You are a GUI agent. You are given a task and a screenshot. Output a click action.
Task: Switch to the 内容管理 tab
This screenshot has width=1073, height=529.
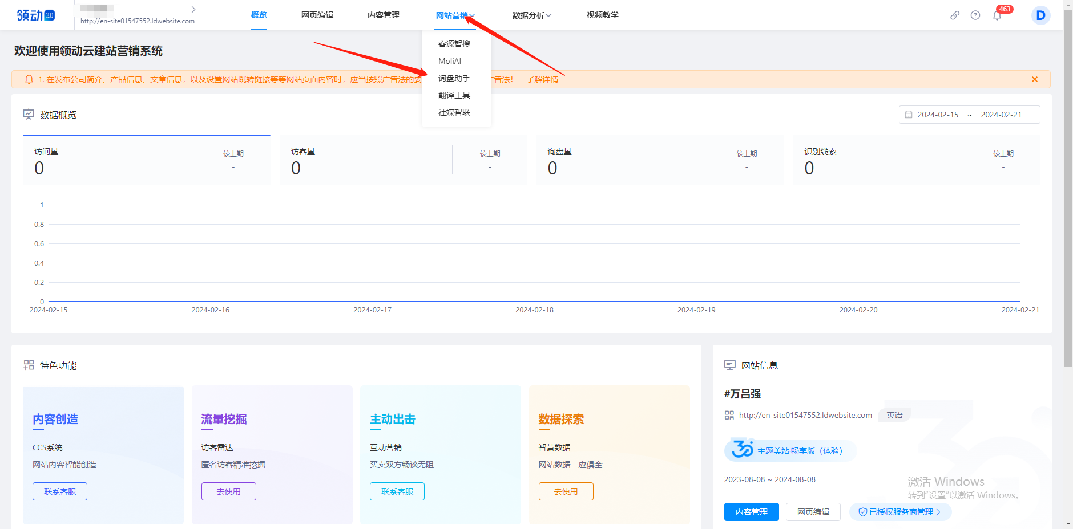click(x=383, y=15)
